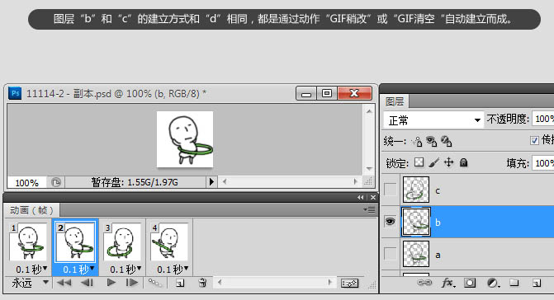Toggle propagate frame 1 checkbox
This screenshot has width=554, height=300.
point(534,140)
